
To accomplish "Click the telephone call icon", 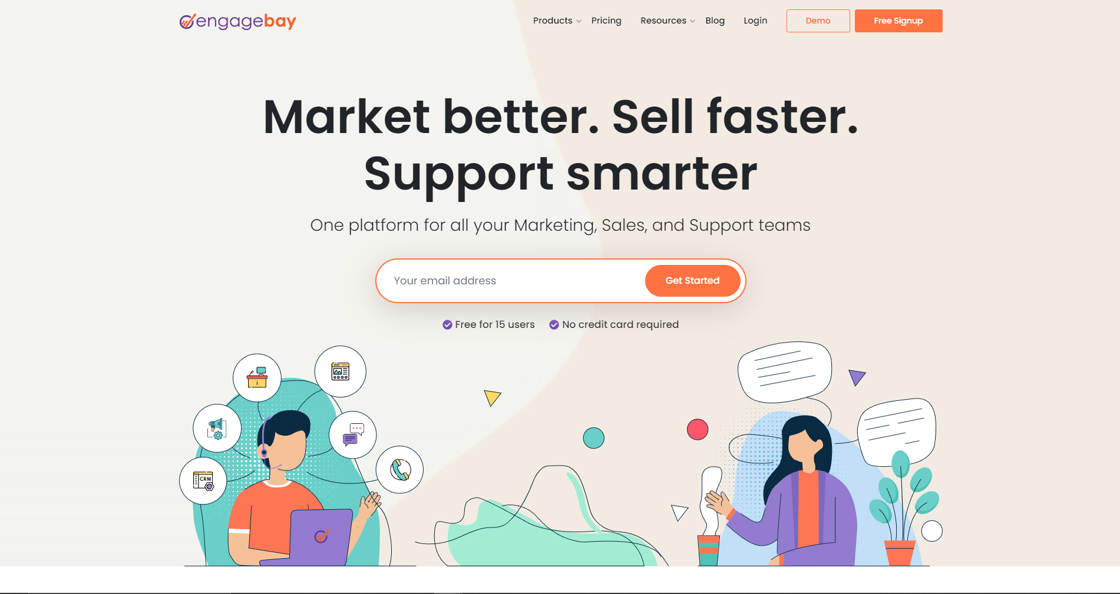I will pyautogui.click(x=400, y=470).
